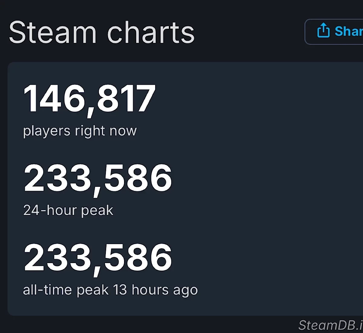Open the SteamDB watermark link

(x=330, y=325)
